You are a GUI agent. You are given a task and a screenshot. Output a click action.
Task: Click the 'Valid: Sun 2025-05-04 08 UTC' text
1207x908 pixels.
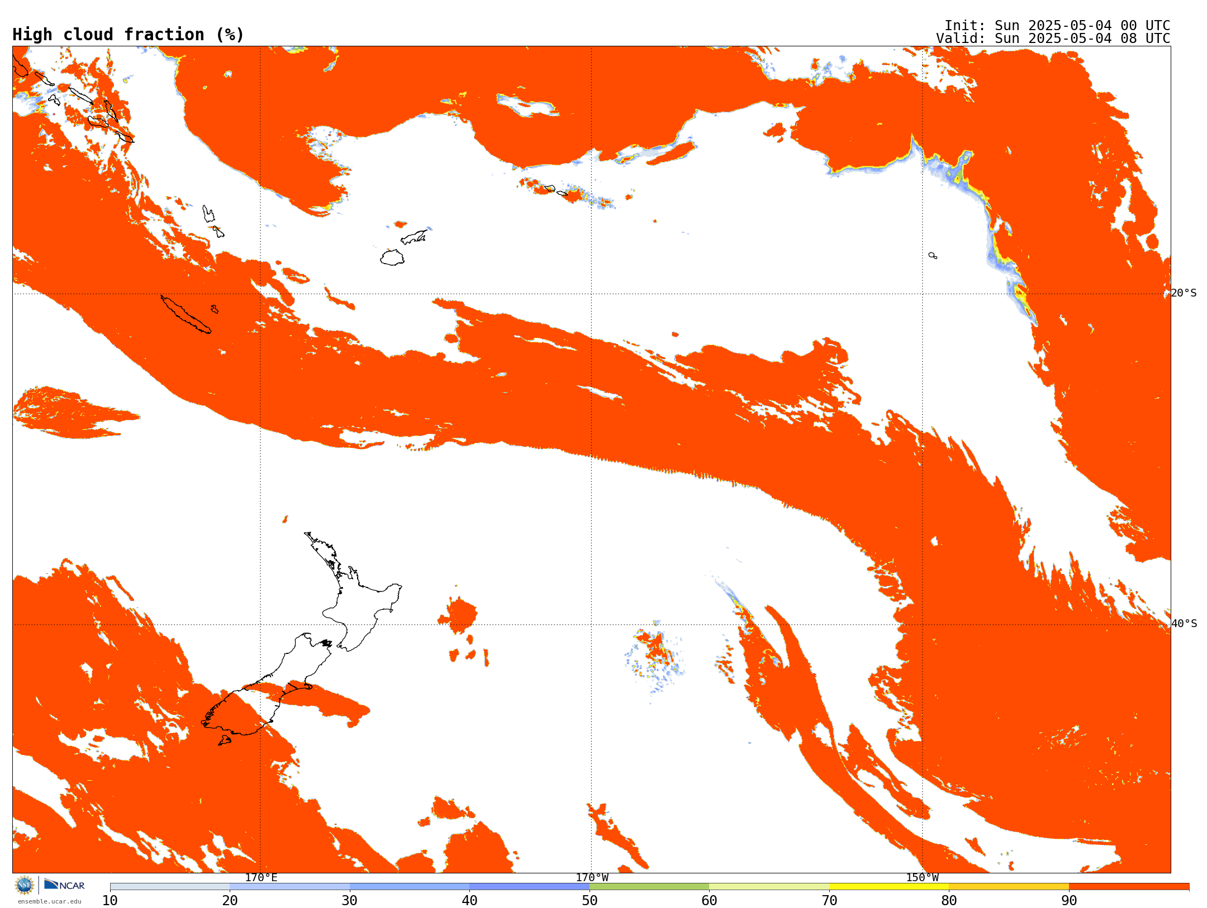(x=1053, y=39)
